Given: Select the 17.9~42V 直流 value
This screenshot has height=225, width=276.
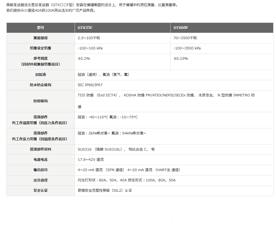Looking at the screenshot, I should click(91, 160).
